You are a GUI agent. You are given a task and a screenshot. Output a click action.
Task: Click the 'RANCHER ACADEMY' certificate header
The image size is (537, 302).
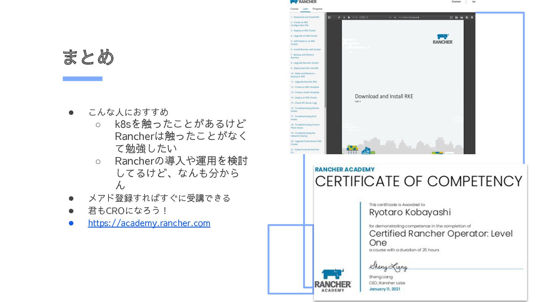tap(345, 169)
